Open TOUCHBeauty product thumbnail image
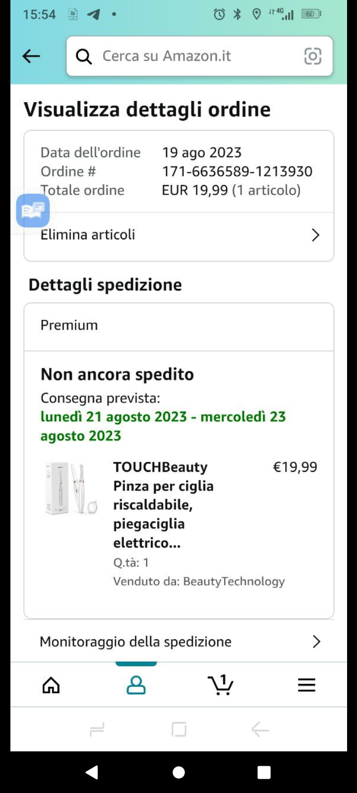The image size is (357, 793). pyautogui.click(x=71, y=488)
